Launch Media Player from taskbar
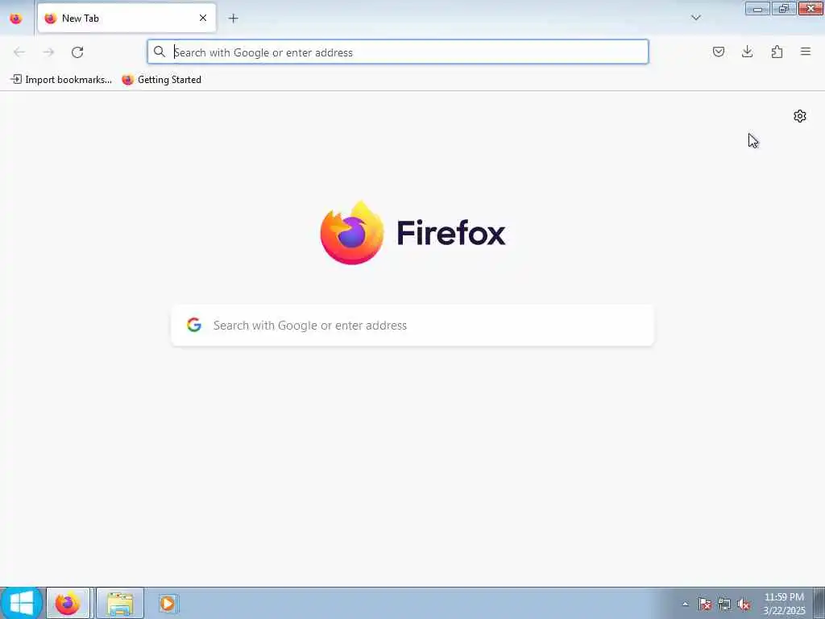 168,603
